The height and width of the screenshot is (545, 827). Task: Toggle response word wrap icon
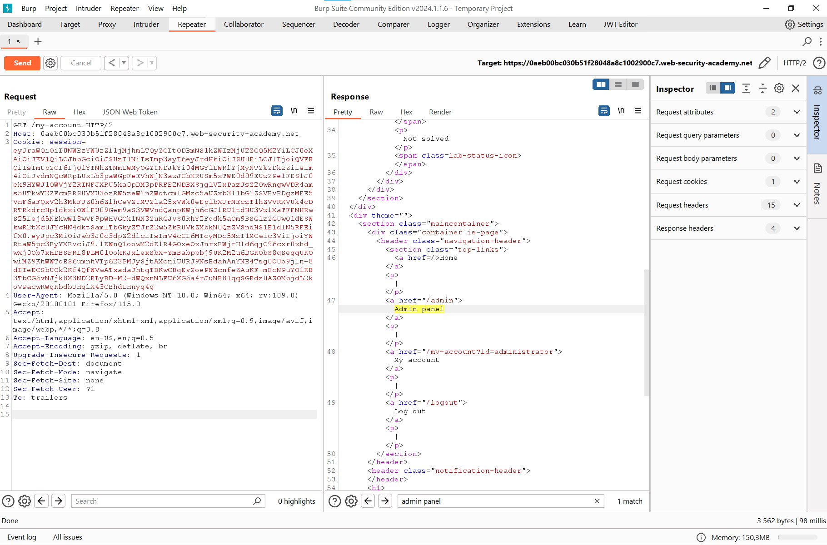click(x=604, y=111)
